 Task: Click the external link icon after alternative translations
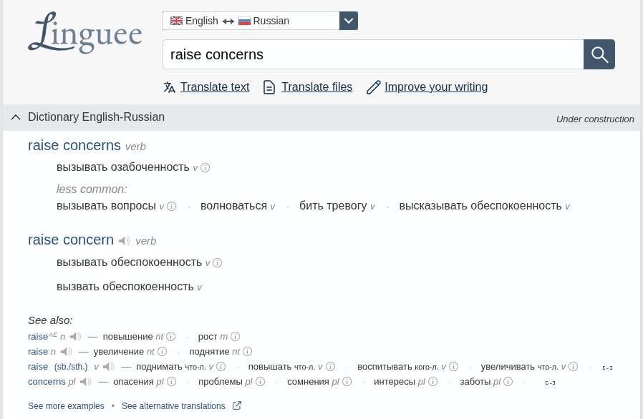[x=236, y=405]
